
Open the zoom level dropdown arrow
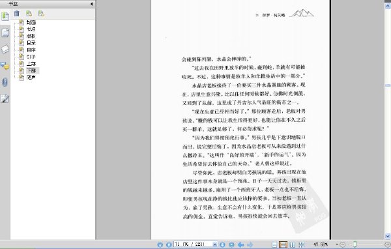click(337, 244)
